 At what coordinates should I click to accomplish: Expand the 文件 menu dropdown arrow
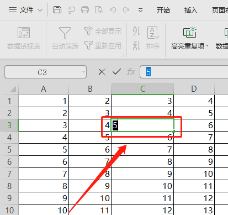(x=40, y=10)
